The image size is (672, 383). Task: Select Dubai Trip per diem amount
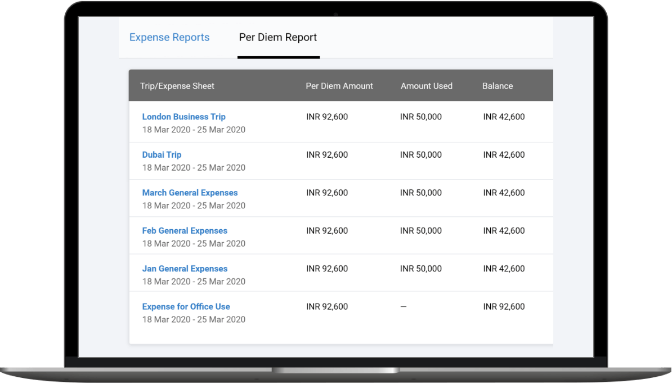tap(327, 155)
